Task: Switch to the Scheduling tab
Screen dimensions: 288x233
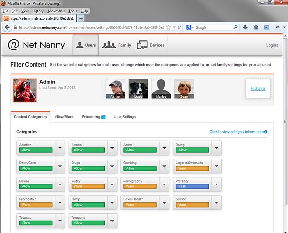Action: pyautogui.click(x=94, y=117)
